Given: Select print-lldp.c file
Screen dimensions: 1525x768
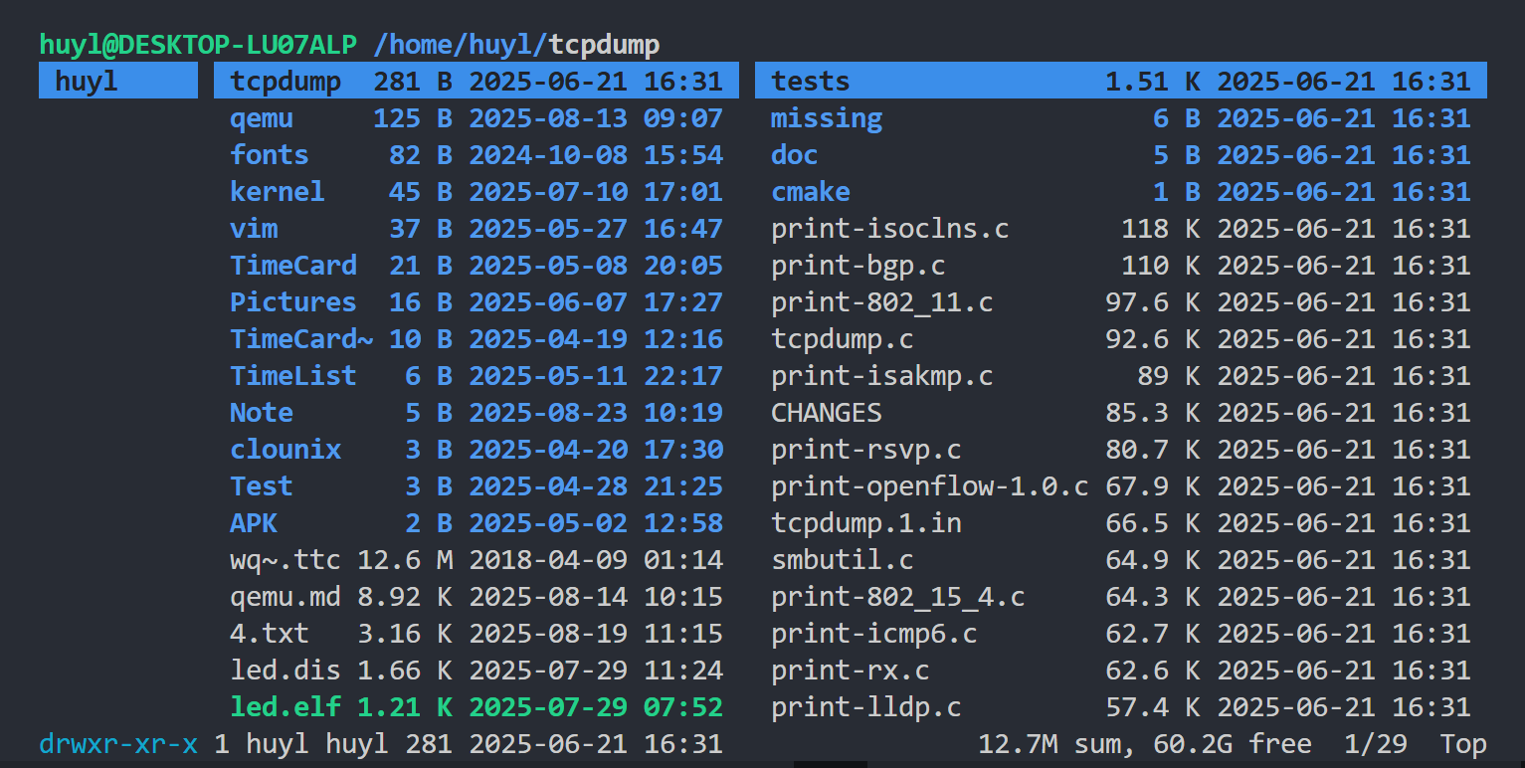Looking at the screenshot, I should [x=1121, y=707].
